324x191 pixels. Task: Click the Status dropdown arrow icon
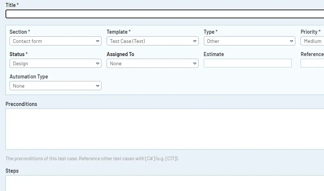[x=98, y=63]
